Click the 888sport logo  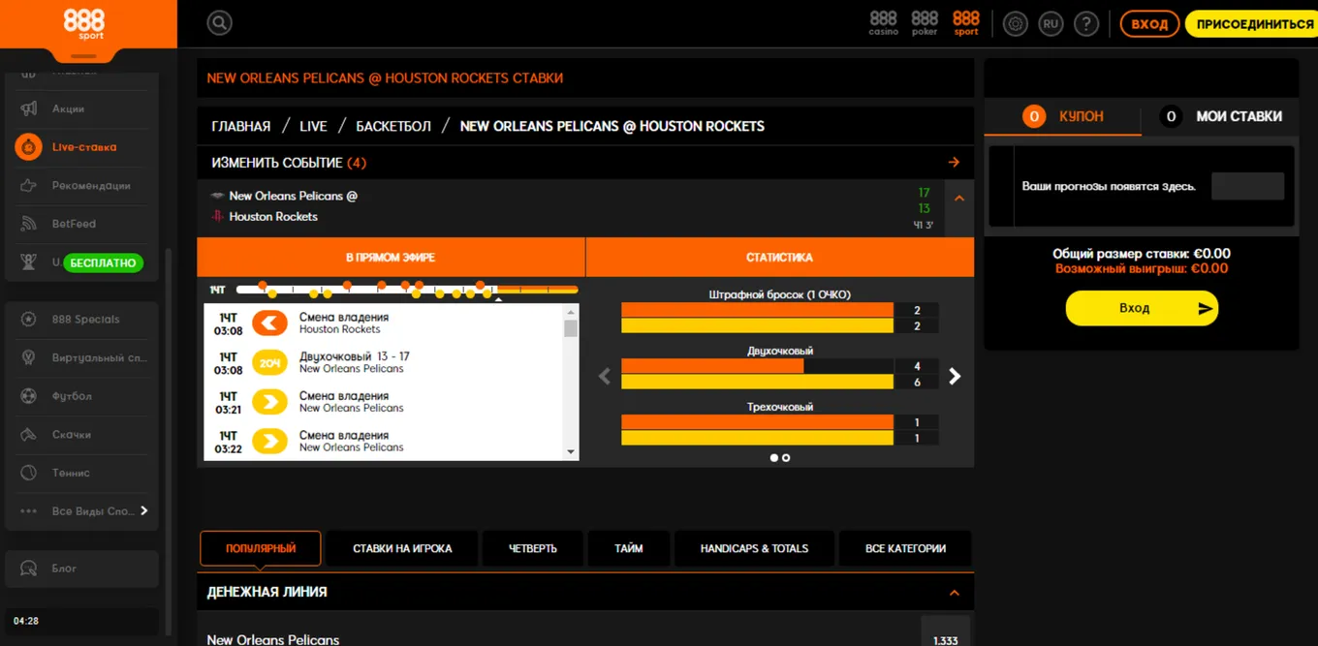(x=84, y=25)
